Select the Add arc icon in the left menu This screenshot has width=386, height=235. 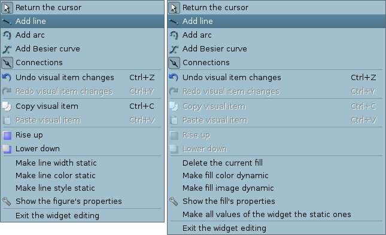point(7,35)
